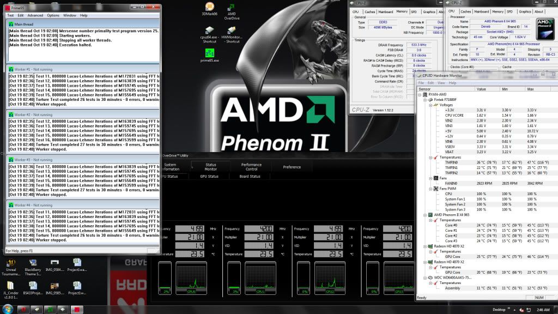Open the 3DMark06 desktop shortcut
Image resolution: width=558 pixels, height=314 pixels.
coord(208,8)
